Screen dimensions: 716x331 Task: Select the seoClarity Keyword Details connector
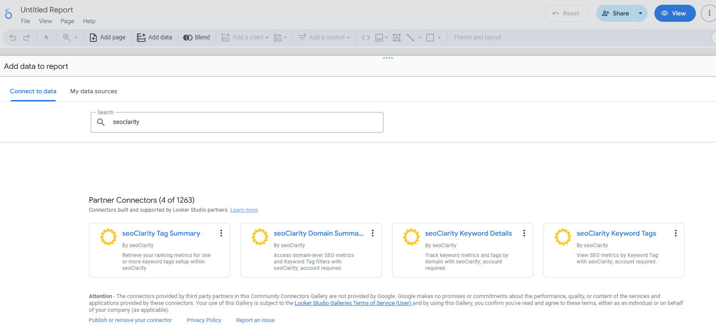(x=468, y=233)
